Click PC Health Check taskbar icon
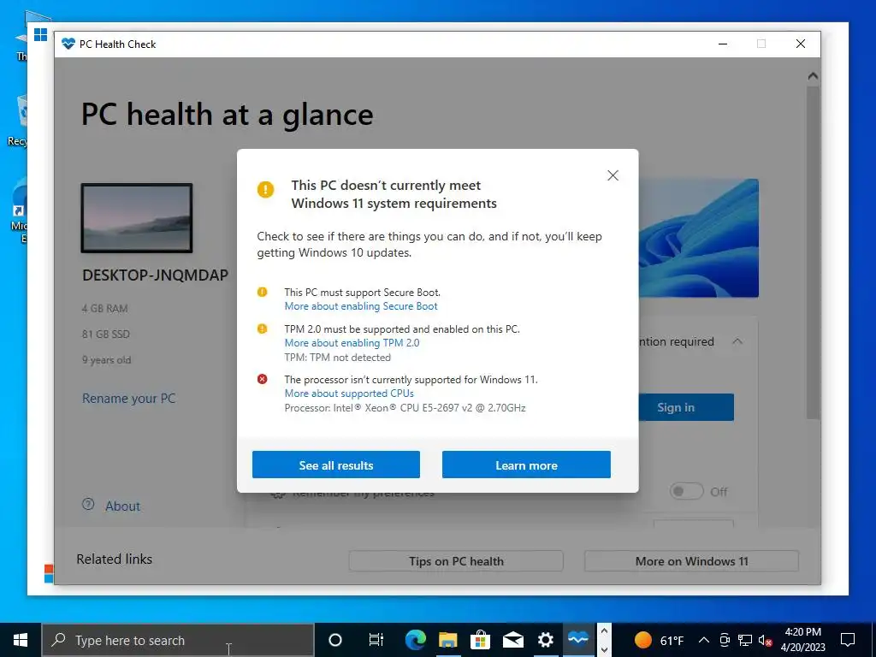 [x=577, y=640]
